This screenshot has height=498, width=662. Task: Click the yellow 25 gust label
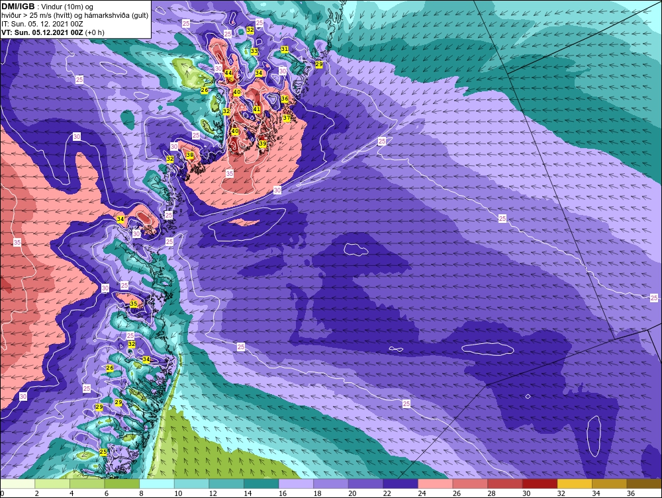click(103, 452)
